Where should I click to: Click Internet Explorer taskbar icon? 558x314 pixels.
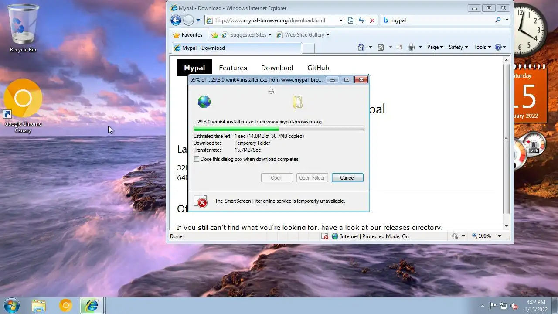(92, 305)
